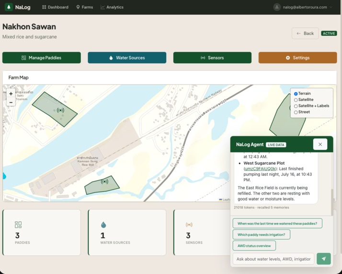Click the LIVE DATA badge
The height and width of the screenshot is (274, 342).
click(276, 145)
